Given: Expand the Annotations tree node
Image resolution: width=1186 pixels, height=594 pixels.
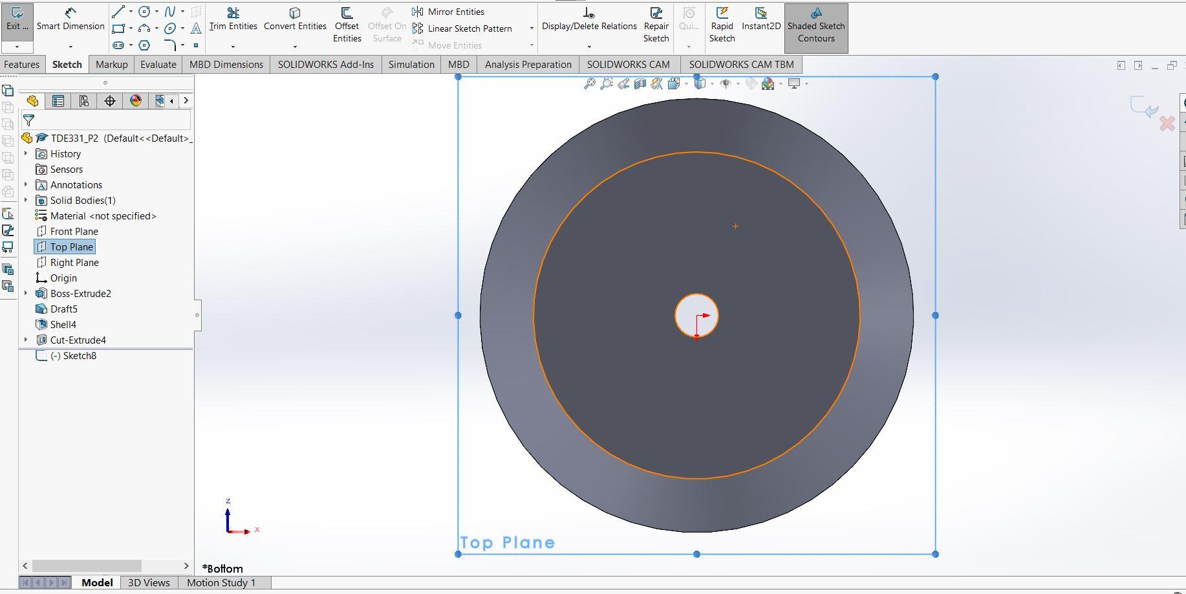Looking at the screenshot, I should point(26,184).
